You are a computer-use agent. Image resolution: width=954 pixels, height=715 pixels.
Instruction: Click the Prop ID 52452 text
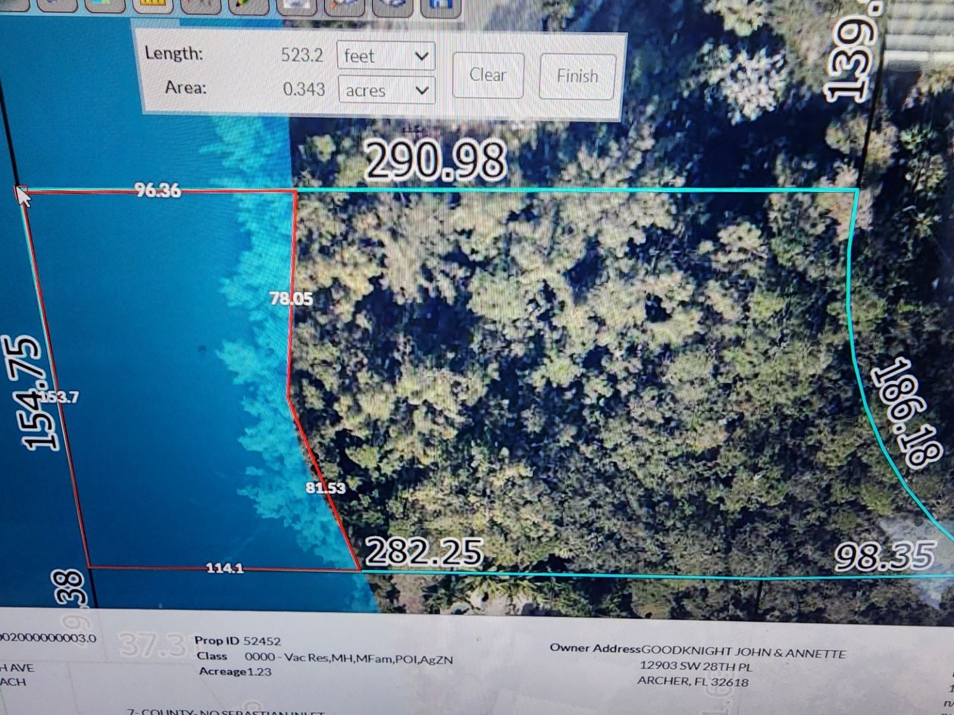click(x=237, y=641)
